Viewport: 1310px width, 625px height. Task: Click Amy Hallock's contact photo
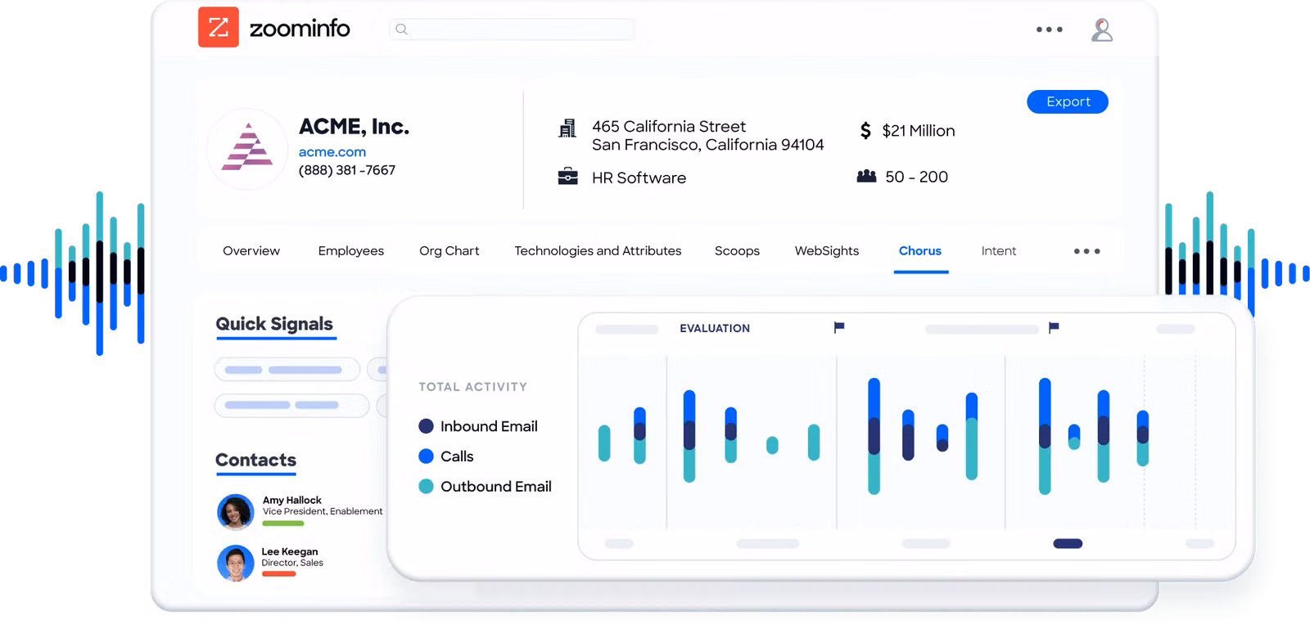pos(235,512)
